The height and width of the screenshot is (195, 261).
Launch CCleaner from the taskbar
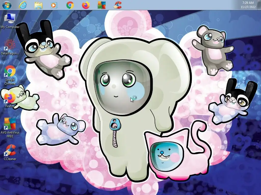click(118, 5)
